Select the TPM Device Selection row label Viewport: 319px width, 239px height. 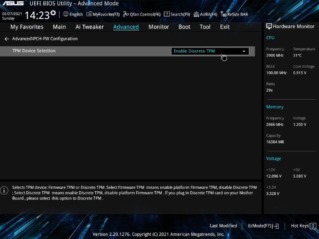tap(34, 51)
